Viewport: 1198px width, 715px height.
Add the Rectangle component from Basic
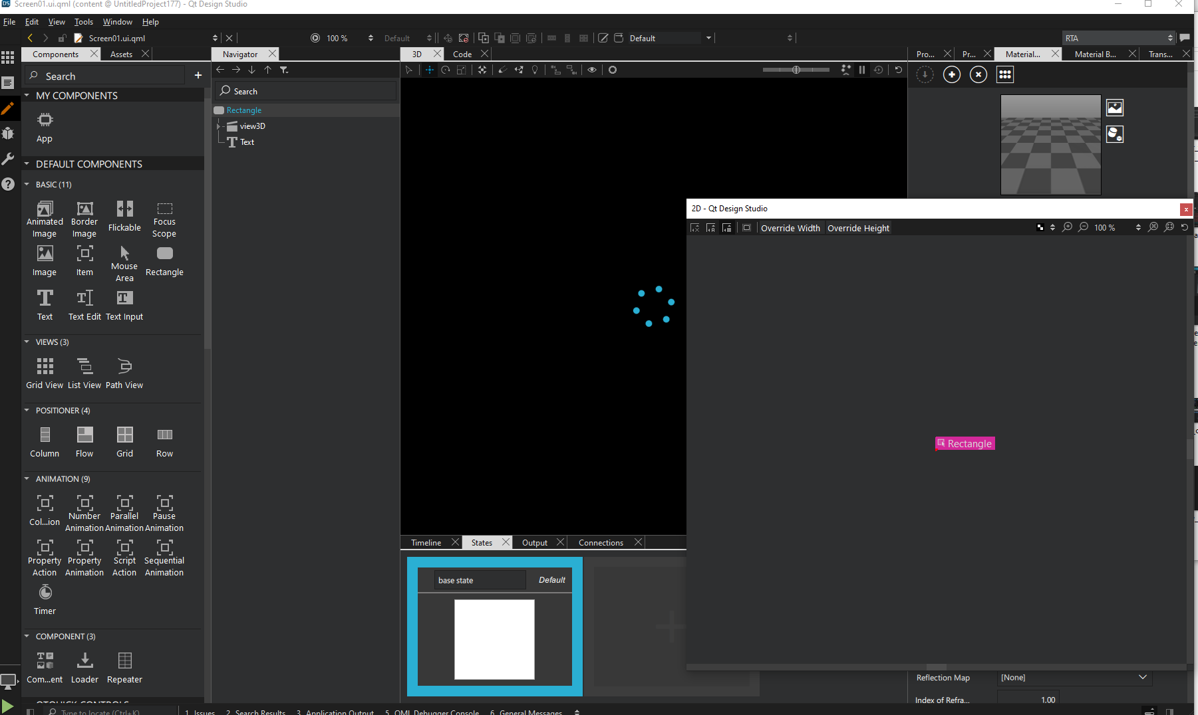click(164, 260)
